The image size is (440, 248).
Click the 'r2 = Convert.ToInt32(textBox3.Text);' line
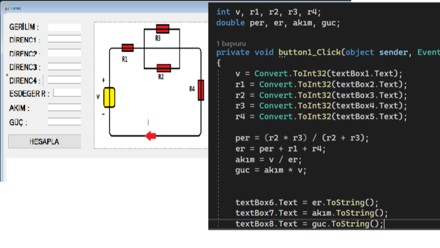click(x=321, y=95)
